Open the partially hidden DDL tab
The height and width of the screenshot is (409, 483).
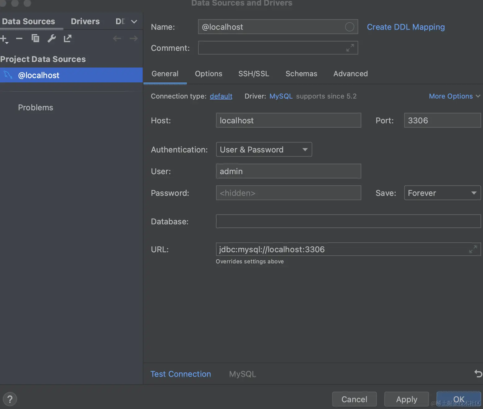point(120,21)
